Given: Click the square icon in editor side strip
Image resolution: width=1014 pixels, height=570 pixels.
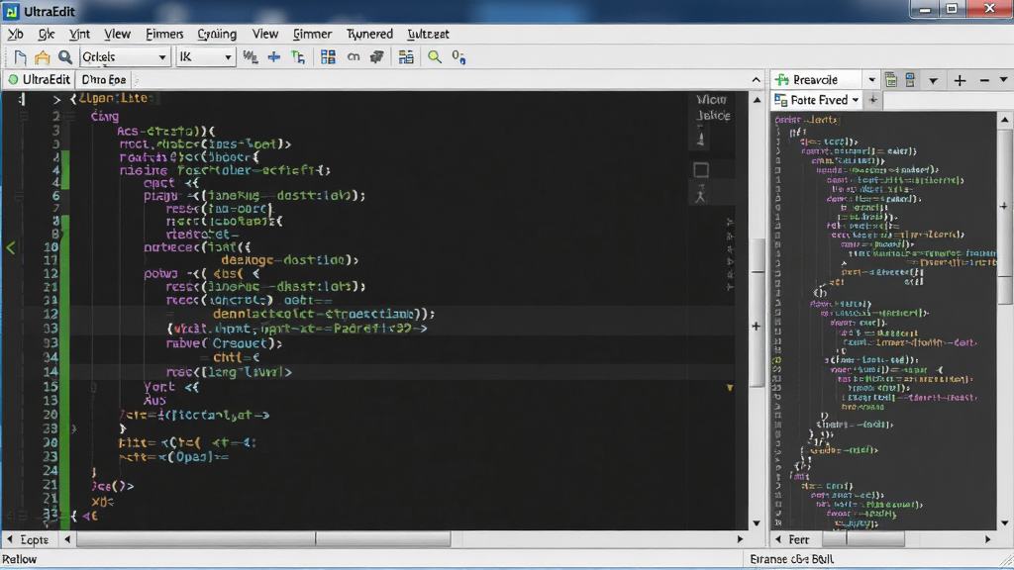Looking at the screenshot, I should point(701,170).
